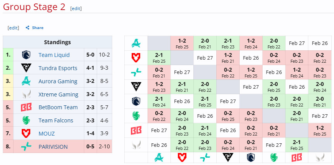Click the BetBoom Team logo in standings
This screenshot has height=165, width=334.
tap(26, 107)
